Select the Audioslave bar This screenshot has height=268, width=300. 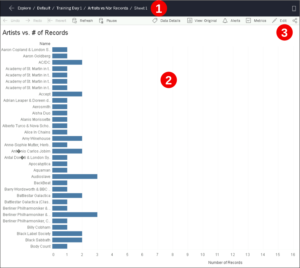coord(75,176)
